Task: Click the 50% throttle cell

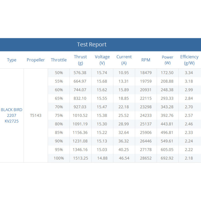Action: coord(59,73)
